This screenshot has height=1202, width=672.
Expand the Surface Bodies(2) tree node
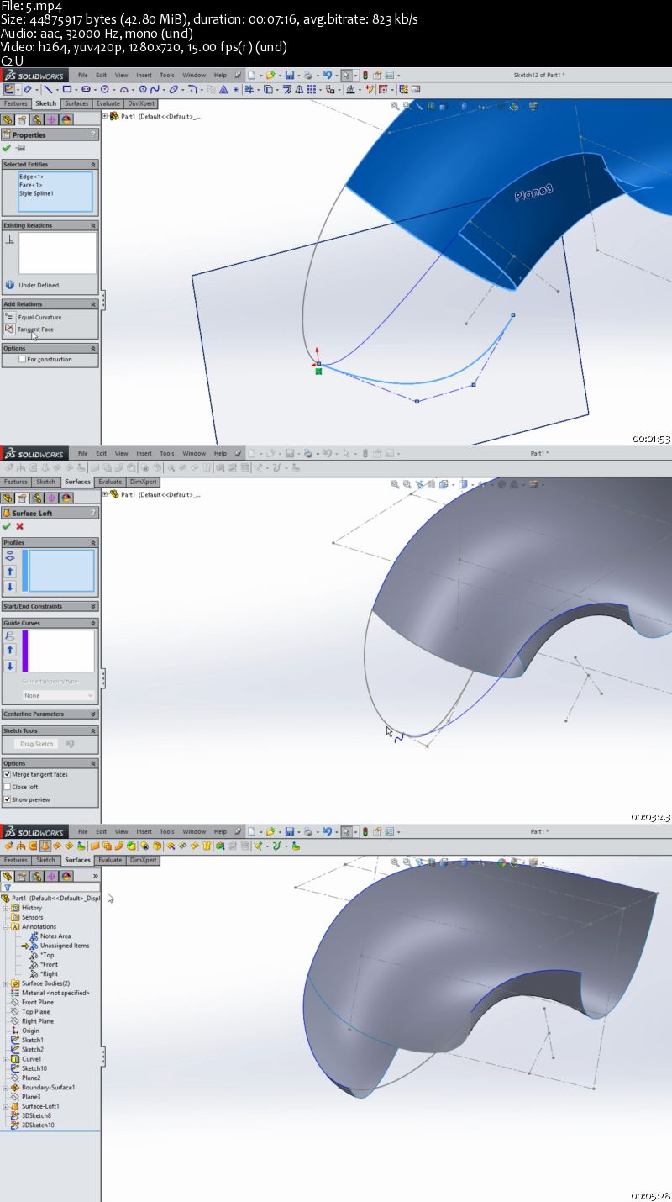coord(5,983)
